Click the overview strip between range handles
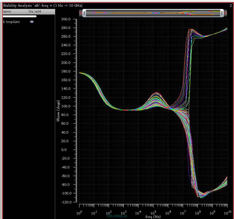234x219 pixels. 153,13
